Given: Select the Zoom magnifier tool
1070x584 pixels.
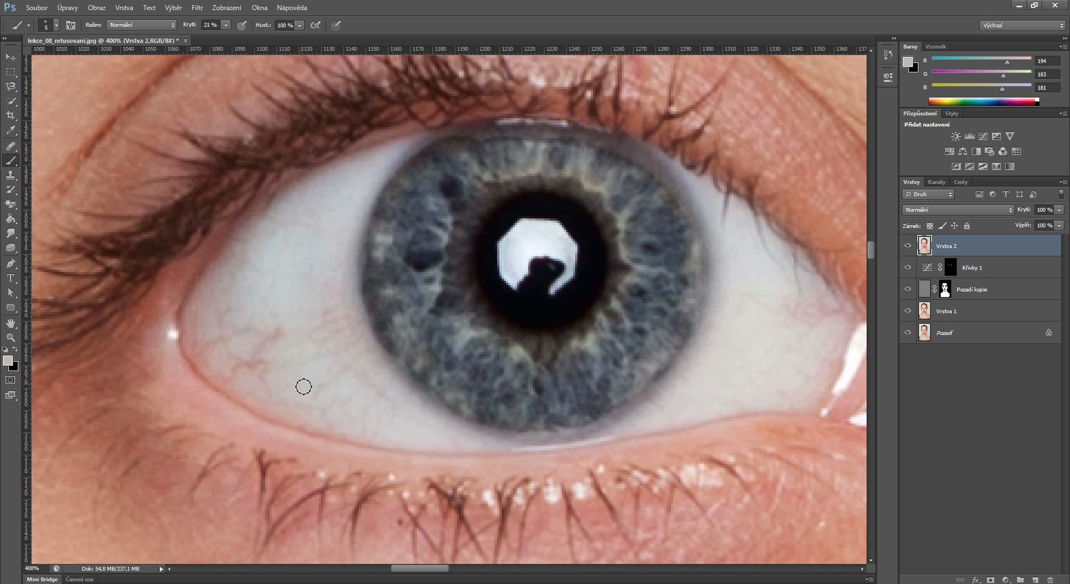Looking at the screenshot, I should (x=11, y=338).
